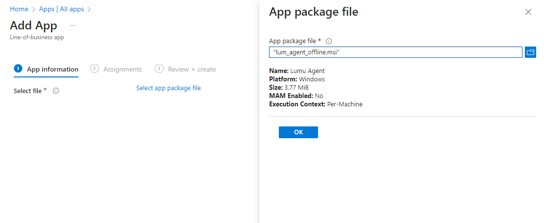Open the ellipsis menu beside Add App

(x=73, y=25)
